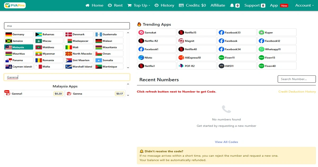The width and height of the screenshot is (318, 167).
Task: Focus the app search field containing 'Garena'
Action: point(67,77)
